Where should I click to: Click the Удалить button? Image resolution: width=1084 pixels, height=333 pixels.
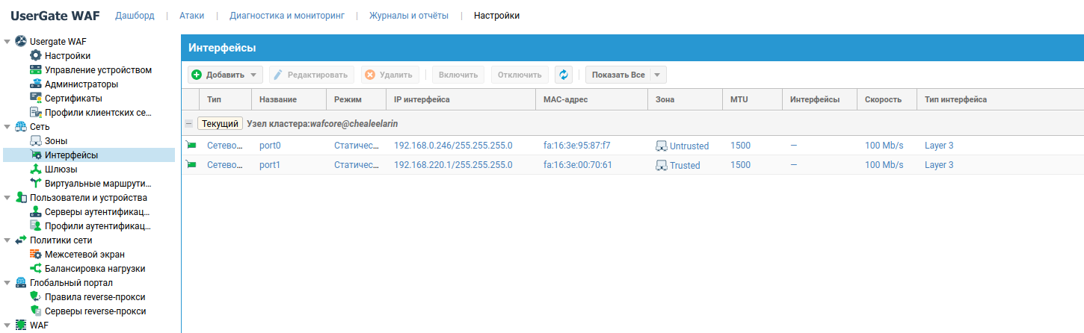[390, 75]
